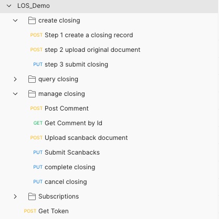Collapse the LOS_Demo collection chevron

[9, 6]
